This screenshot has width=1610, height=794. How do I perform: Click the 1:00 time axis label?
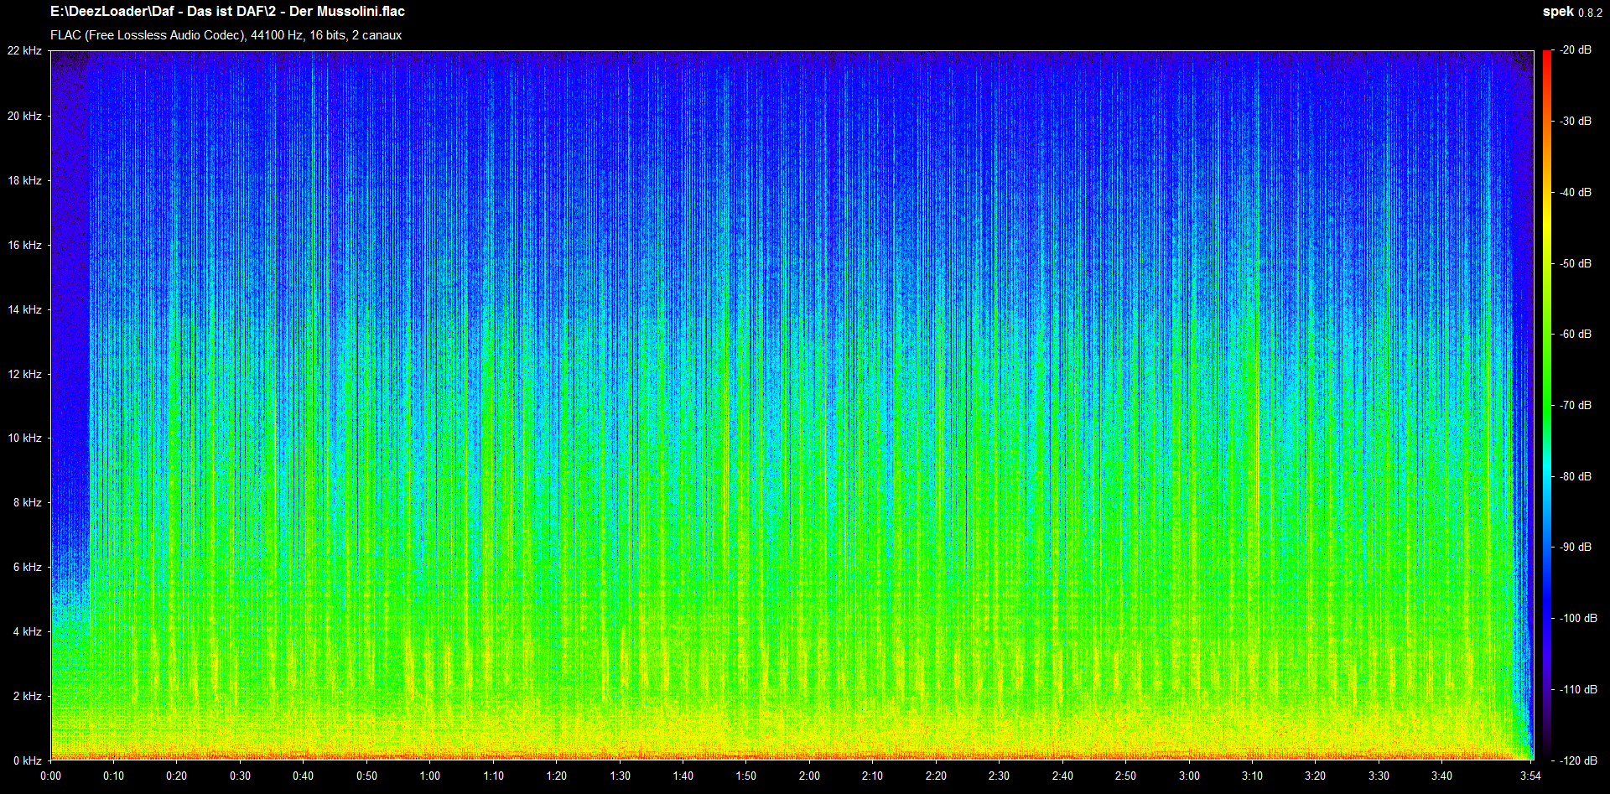pyautogui.click(x=430, y=776)
